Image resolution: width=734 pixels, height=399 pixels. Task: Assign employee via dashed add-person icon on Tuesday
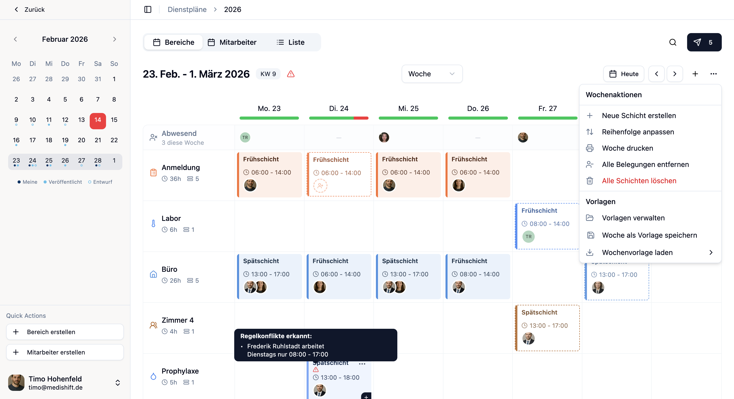click(320, 186)
